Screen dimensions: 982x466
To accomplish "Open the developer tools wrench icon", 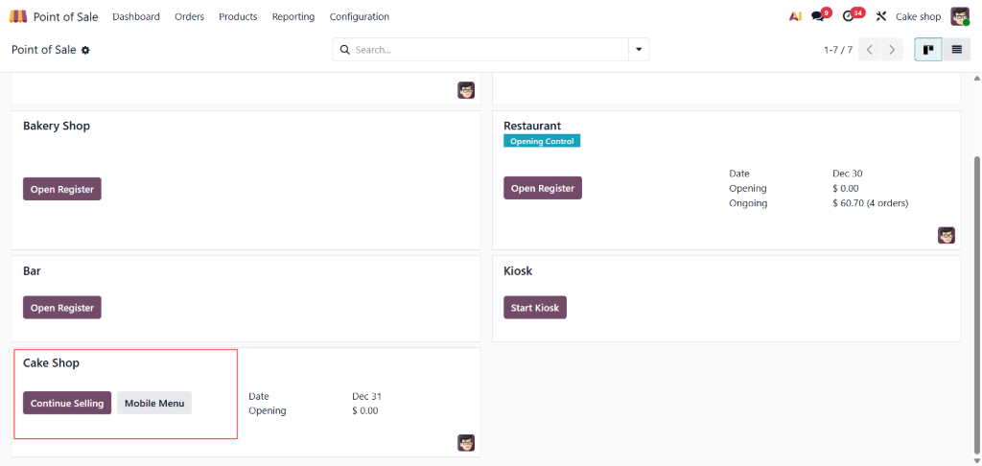I will [x=880, y=16].
